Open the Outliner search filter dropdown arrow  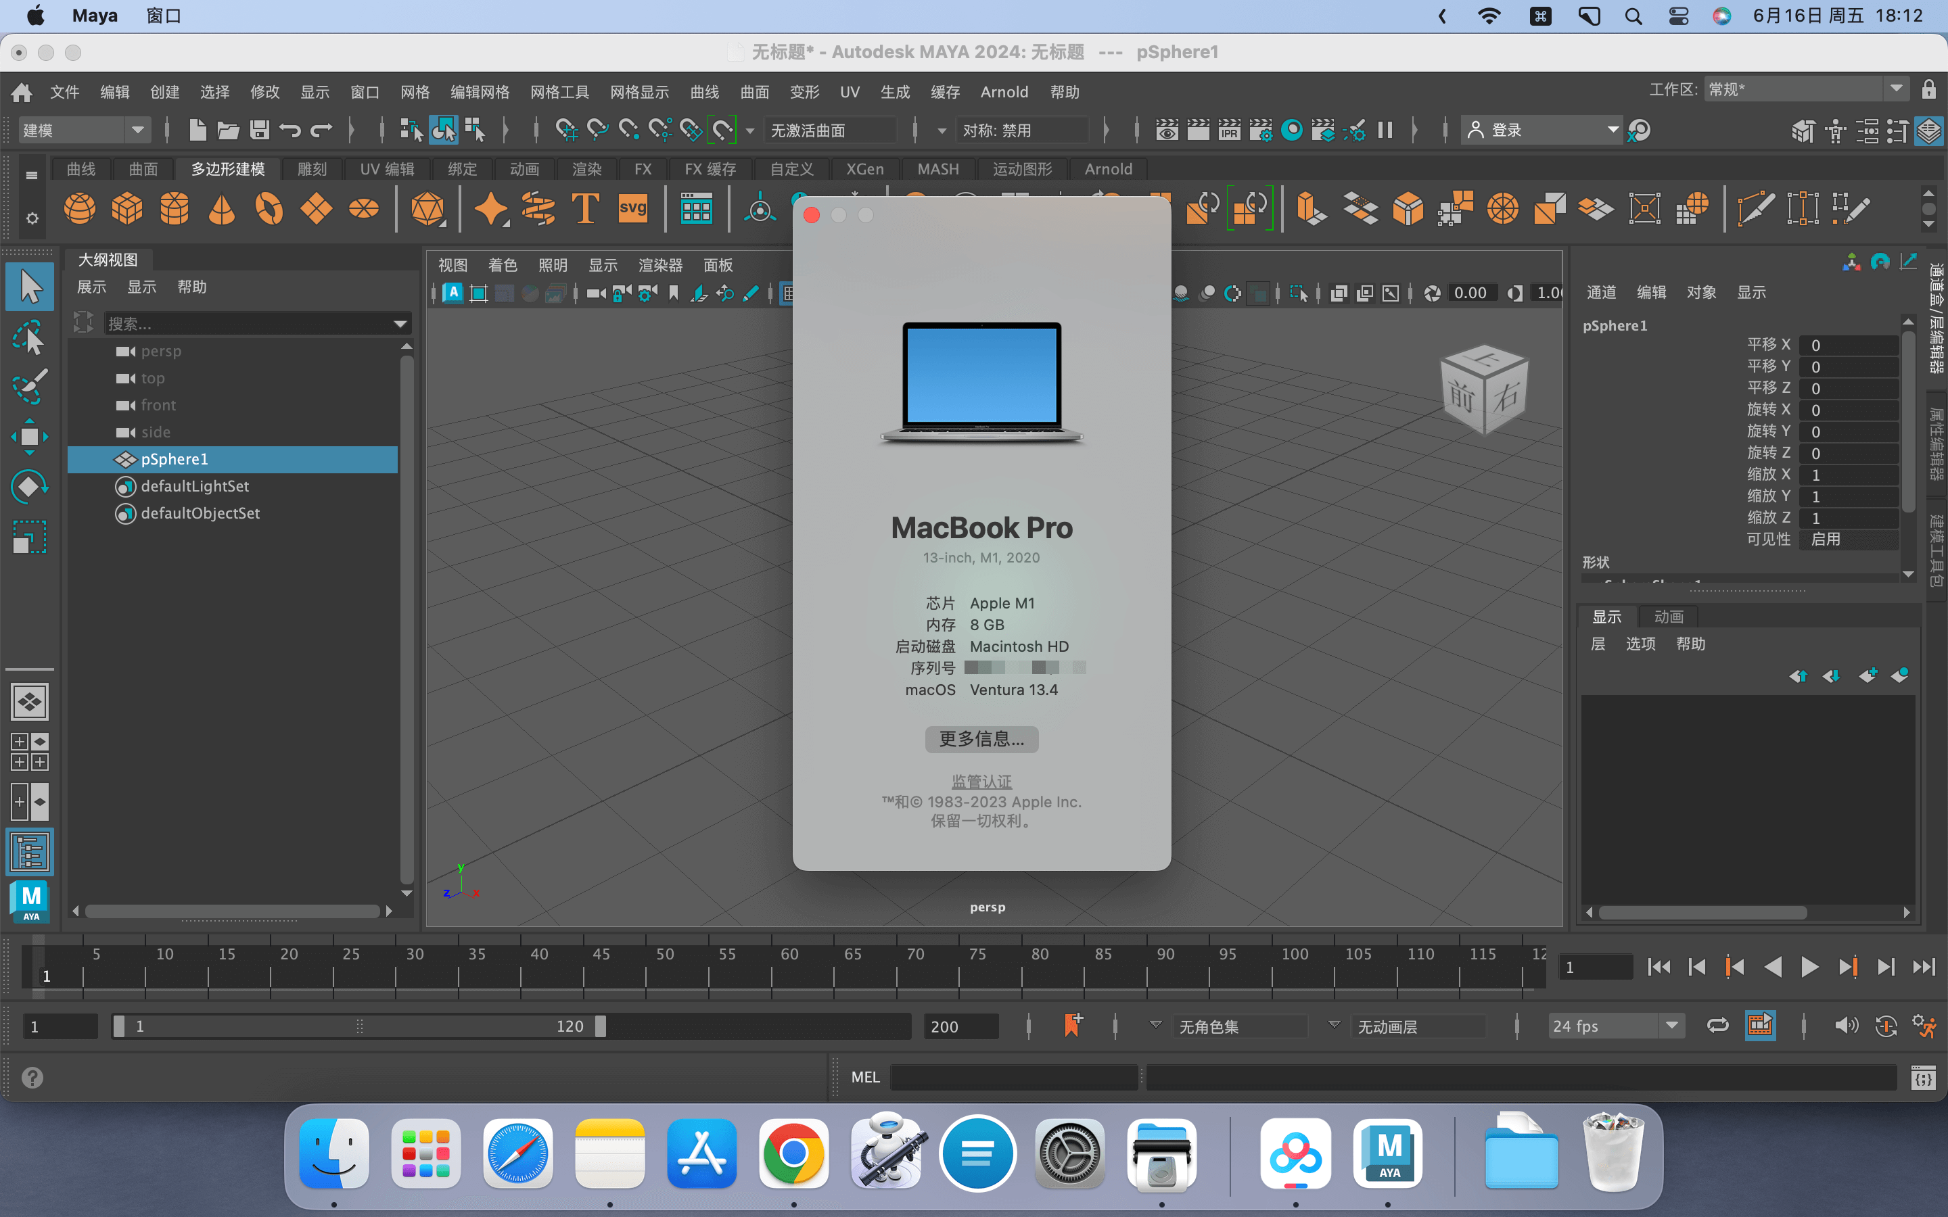point(400,324)
